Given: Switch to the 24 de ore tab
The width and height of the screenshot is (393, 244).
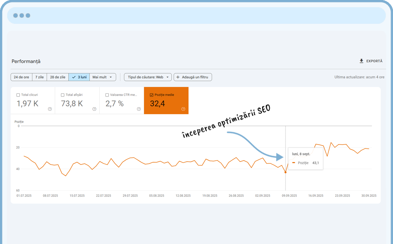Looking at the screenshot, I should (21, 77).
